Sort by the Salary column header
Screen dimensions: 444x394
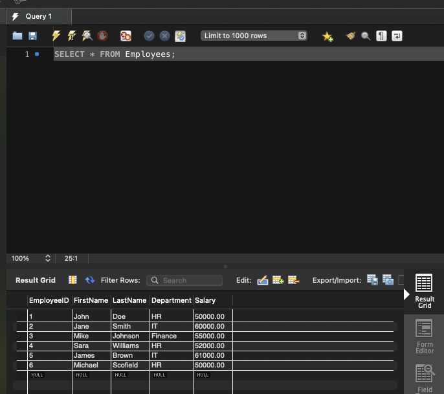tap(205, 300)
